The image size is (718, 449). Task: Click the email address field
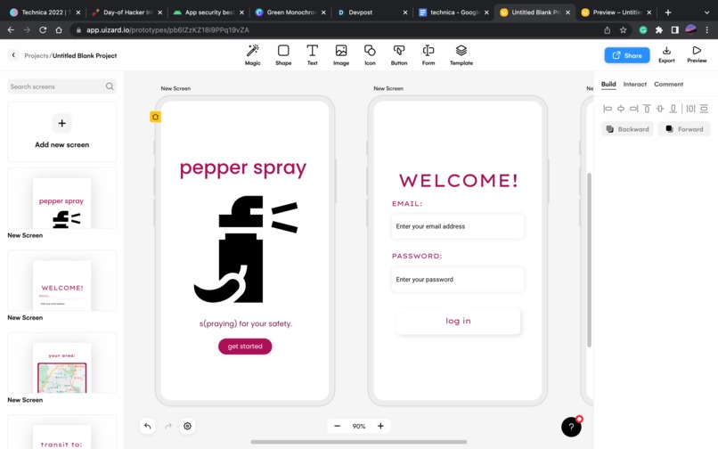(x=458, y=226)
